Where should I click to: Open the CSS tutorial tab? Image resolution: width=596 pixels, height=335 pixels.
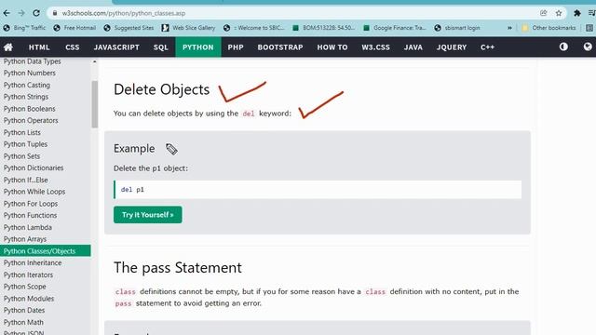point(73,47)
